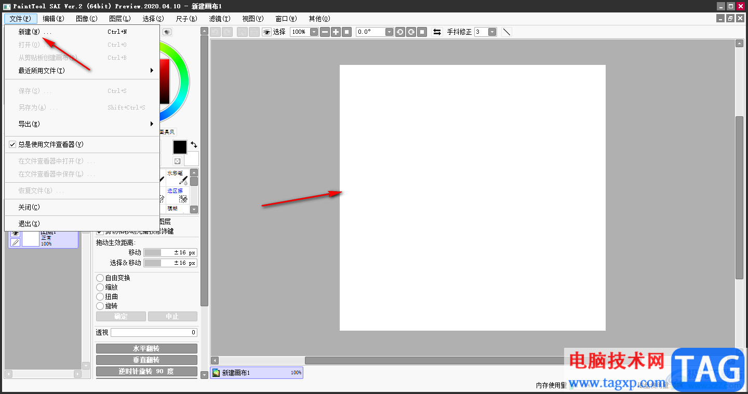Click the straight line drawing mode icon
Viewport: 748px width, 394px height.
point(506,32)
